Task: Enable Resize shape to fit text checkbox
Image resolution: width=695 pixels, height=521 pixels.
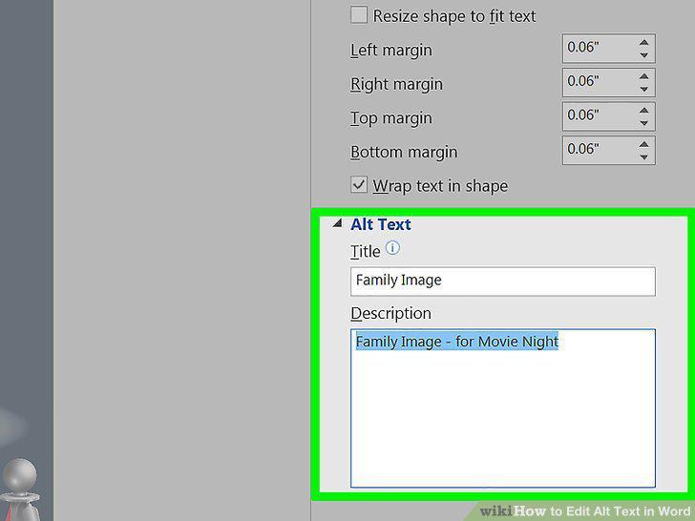Action: click(x=359, y=15)
